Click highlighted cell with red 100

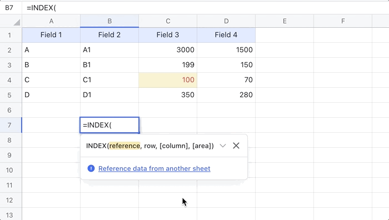click(168, 80)
